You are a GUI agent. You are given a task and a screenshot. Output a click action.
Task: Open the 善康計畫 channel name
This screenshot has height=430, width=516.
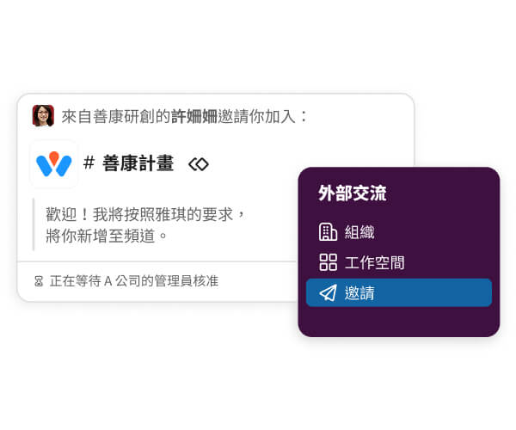pos(138,163)
